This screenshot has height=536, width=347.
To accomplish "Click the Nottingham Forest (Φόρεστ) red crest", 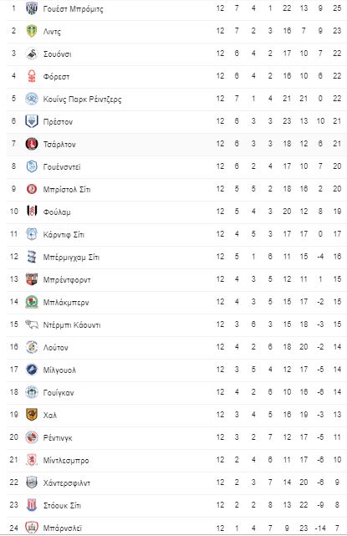I will [32, 76].
